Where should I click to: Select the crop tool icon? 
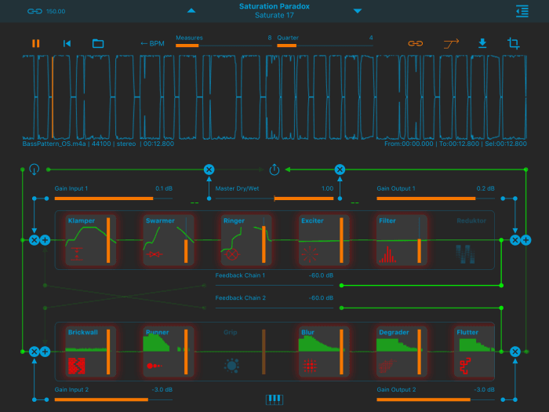[514, 43]
